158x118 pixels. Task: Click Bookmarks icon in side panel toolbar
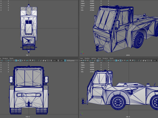pos(88,61)
